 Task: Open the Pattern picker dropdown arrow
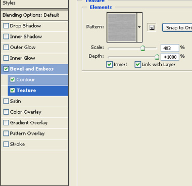[x=139, y=27]
